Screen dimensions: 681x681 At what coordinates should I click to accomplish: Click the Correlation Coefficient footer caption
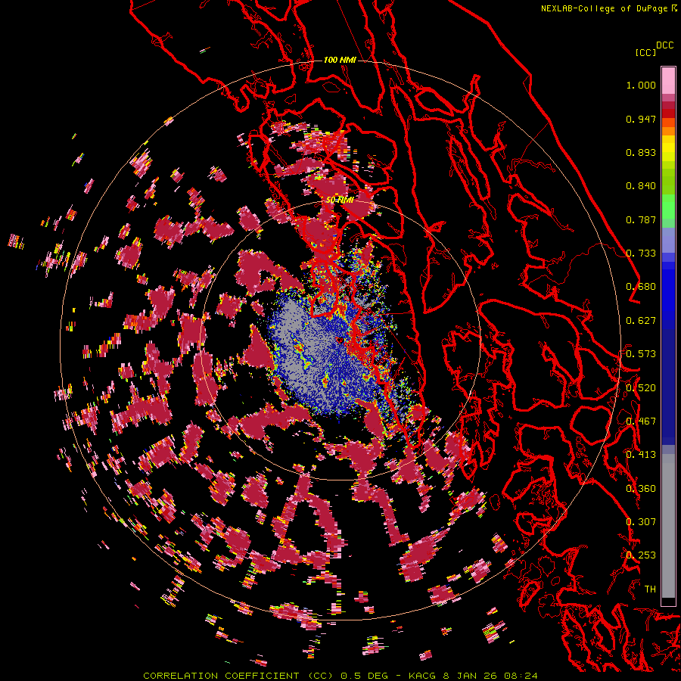coord(340,676)
